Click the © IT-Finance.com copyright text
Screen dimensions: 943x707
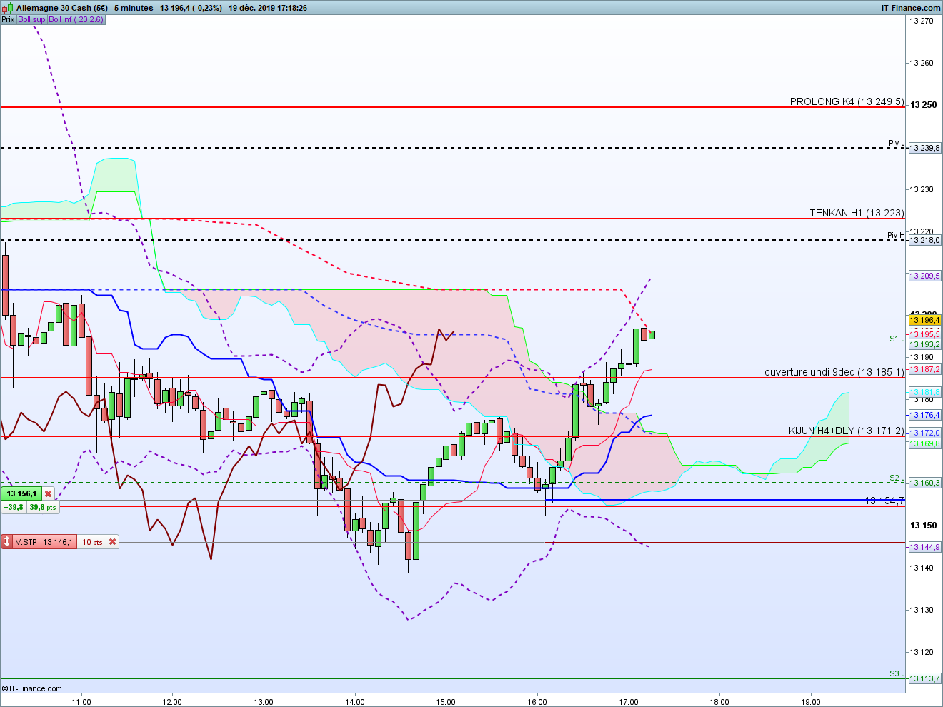coord(32,688)
